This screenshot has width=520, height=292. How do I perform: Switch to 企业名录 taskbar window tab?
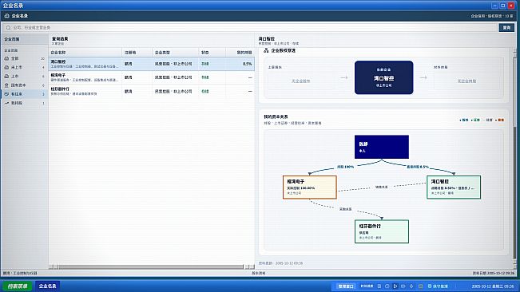coord(47,286)
